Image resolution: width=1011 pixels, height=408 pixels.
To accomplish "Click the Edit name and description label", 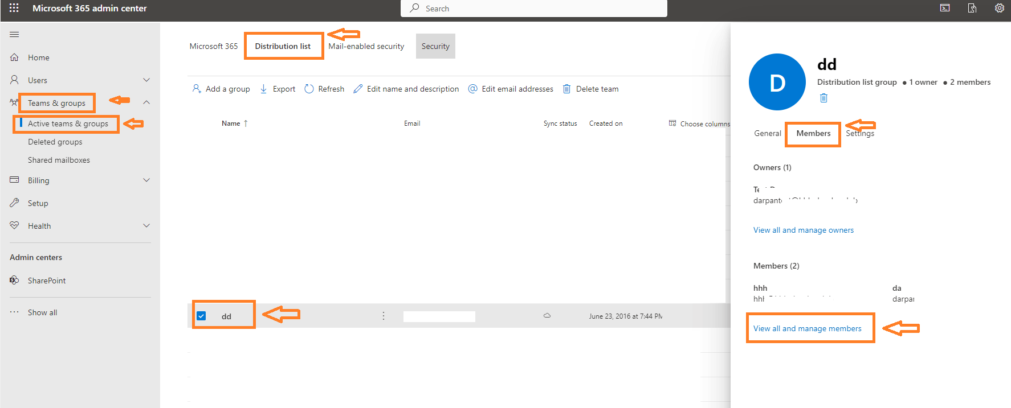I will (413, 89).
